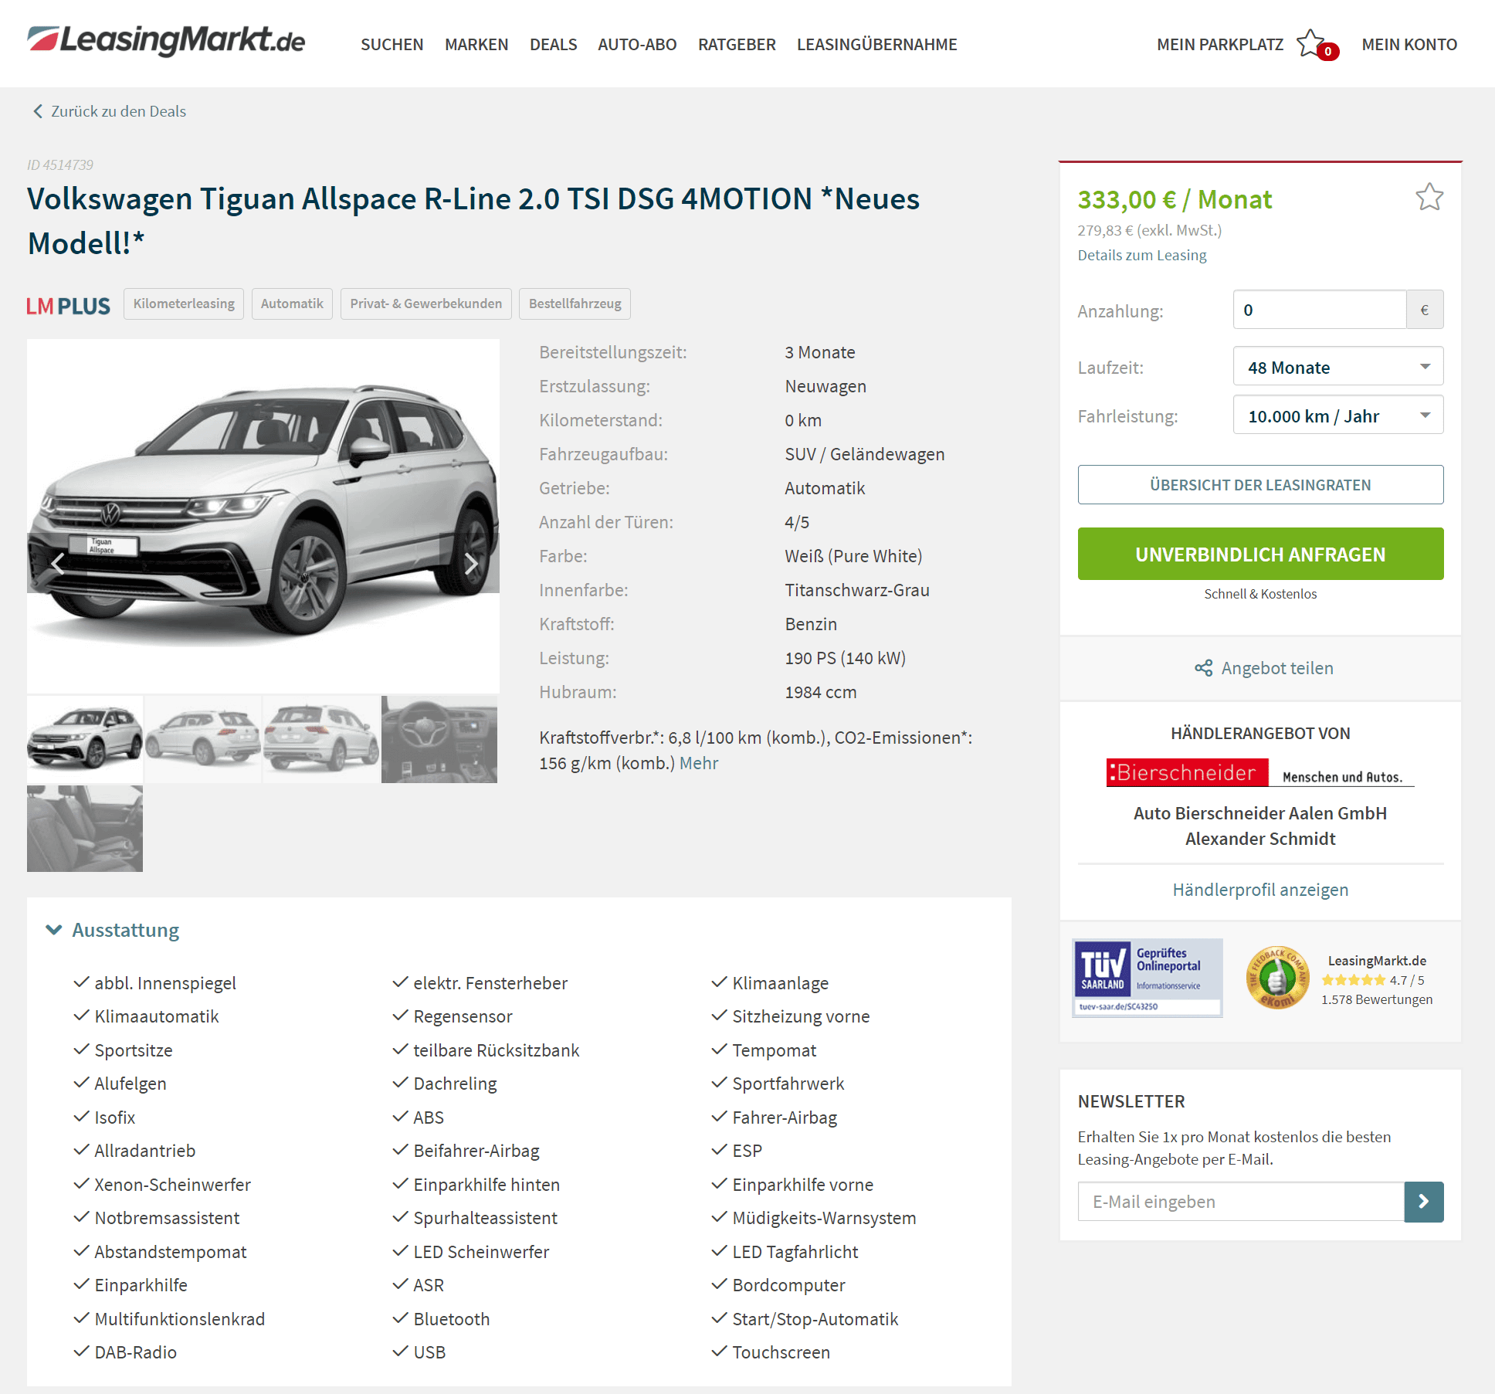The height and width of the screenshot is (1394, 1495).
Task: Click the Bluetooth equipment entry
Action: tap(452, 1319)
